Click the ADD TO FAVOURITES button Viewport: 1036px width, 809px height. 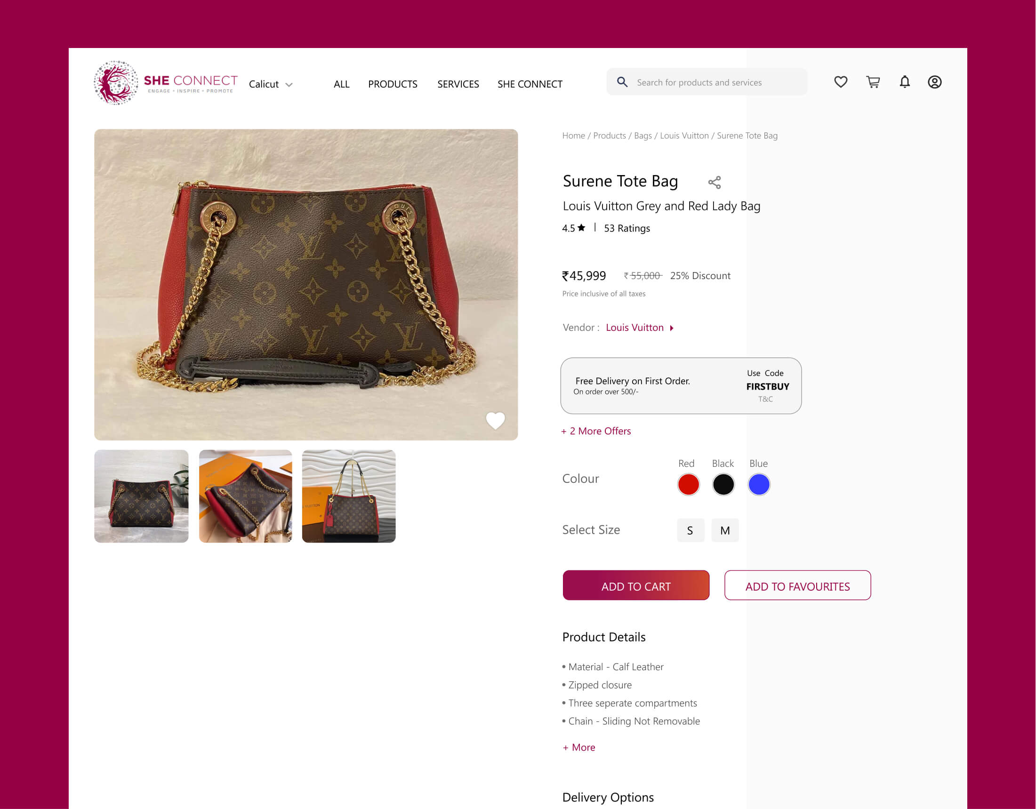coord(797,585)
